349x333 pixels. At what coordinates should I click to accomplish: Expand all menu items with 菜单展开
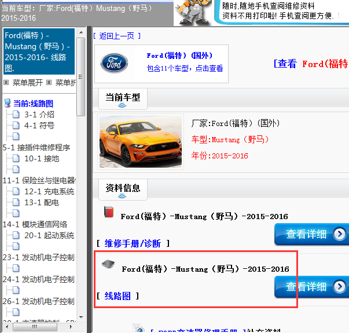[x=28, y=83]
